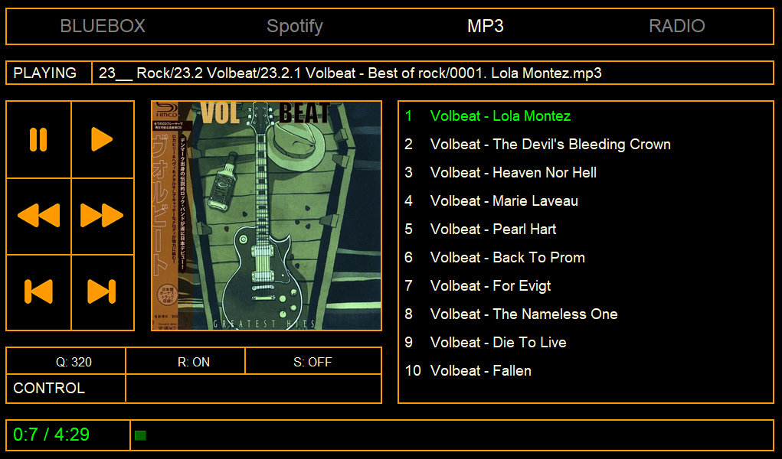Skip to next track icon
The height and width of the screenshot is (459, 782).
pyautogui.click(x=102, y=291)
